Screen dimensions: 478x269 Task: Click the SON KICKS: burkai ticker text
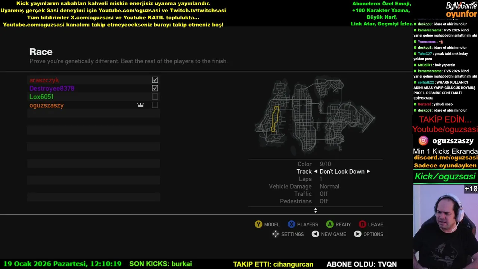click(x=161, y=264)
